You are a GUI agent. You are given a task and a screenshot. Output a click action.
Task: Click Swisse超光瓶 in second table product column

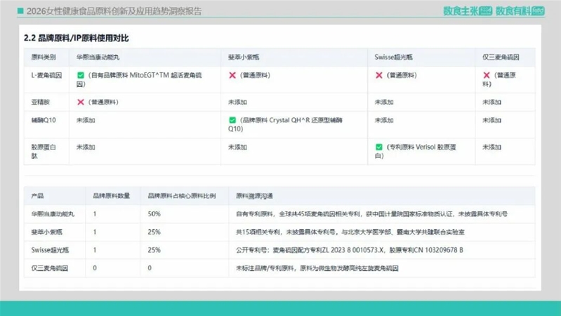(50, 250)
